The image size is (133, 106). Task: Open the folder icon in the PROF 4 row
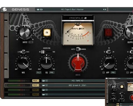click(43, 94)
